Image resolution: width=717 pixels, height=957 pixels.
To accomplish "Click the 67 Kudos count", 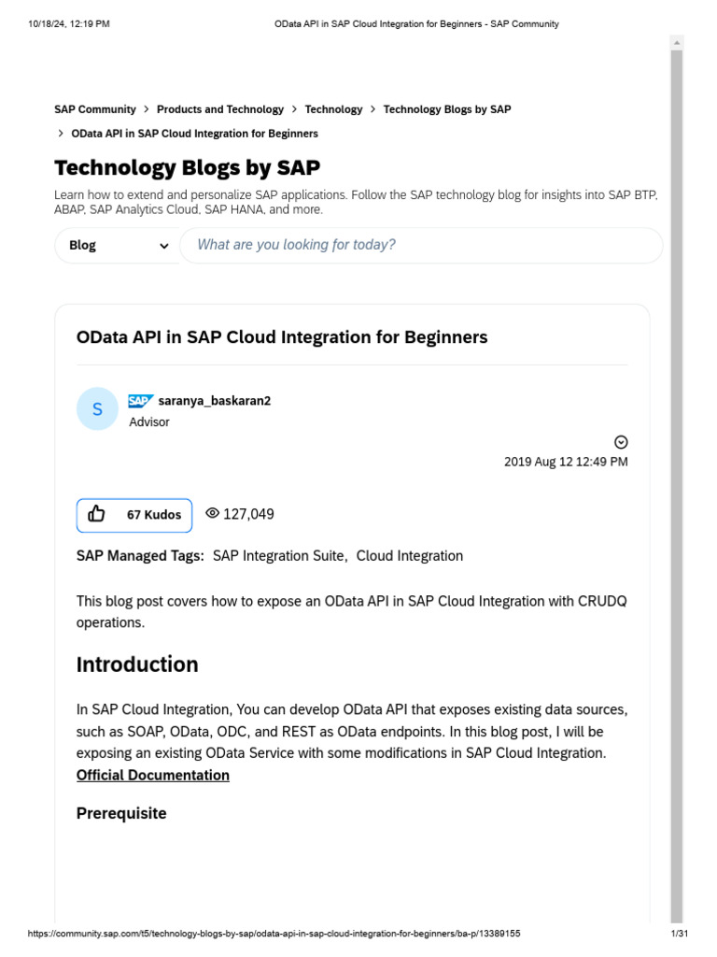I will point(154,515).
